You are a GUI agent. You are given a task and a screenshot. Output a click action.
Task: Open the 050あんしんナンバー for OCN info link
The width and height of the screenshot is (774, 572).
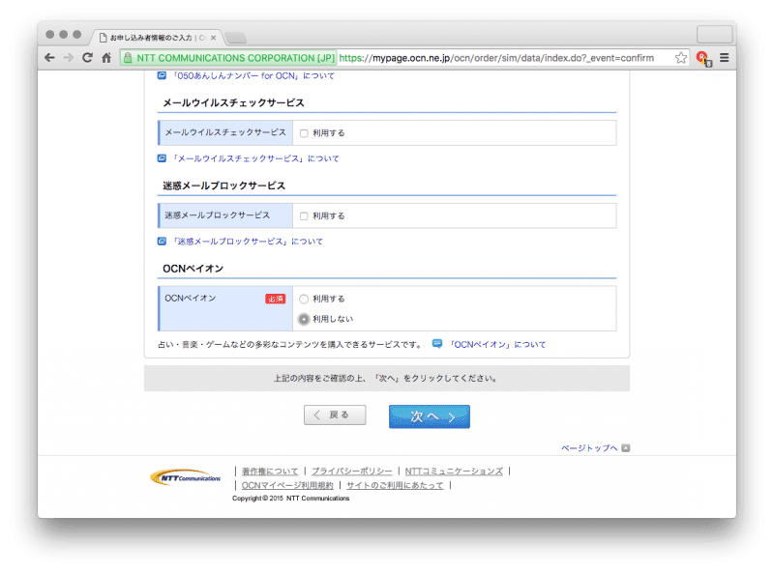click(253, 76)
